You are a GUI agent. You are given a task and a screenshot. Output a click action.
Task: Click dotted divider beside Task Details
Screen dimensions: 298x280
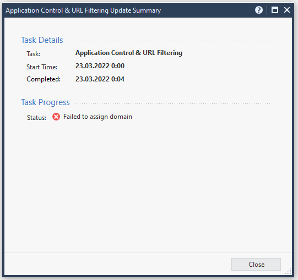point(173,41)
